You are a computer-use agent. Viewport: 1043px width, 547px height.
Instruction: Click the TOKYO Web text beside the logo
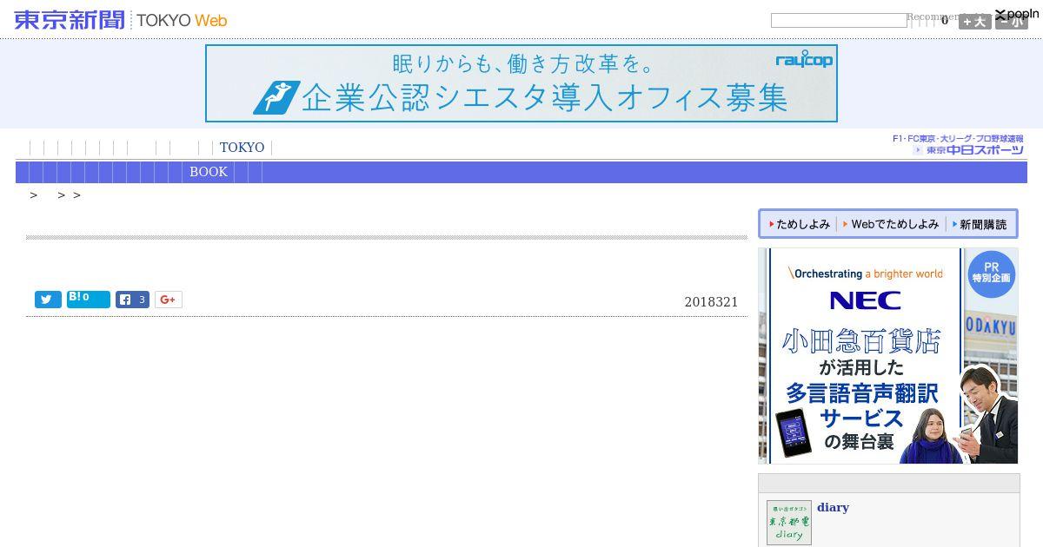(x=182, y=21)
